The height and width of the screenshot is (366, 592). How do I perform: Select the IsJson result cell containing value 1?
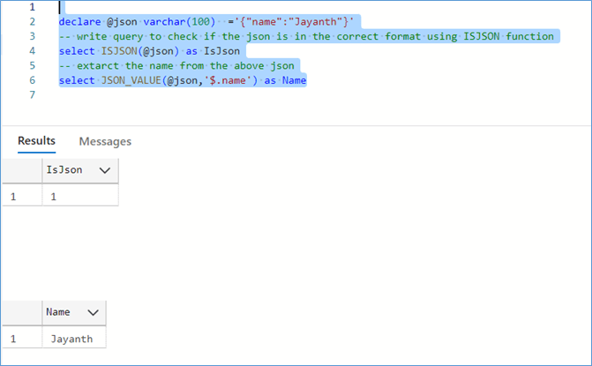(x=80, y=196)
